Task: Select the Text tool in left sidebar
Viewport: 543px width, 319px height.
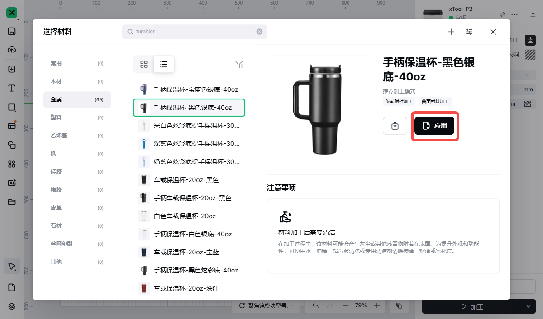Action: [x=12, y=88]
